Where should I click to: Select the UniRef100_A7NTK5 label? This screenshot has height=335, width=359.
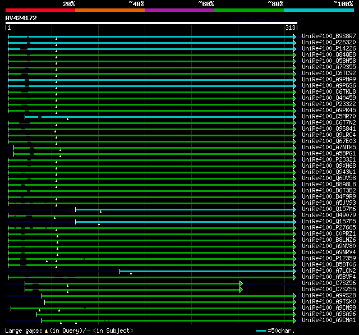pos(329,148)
